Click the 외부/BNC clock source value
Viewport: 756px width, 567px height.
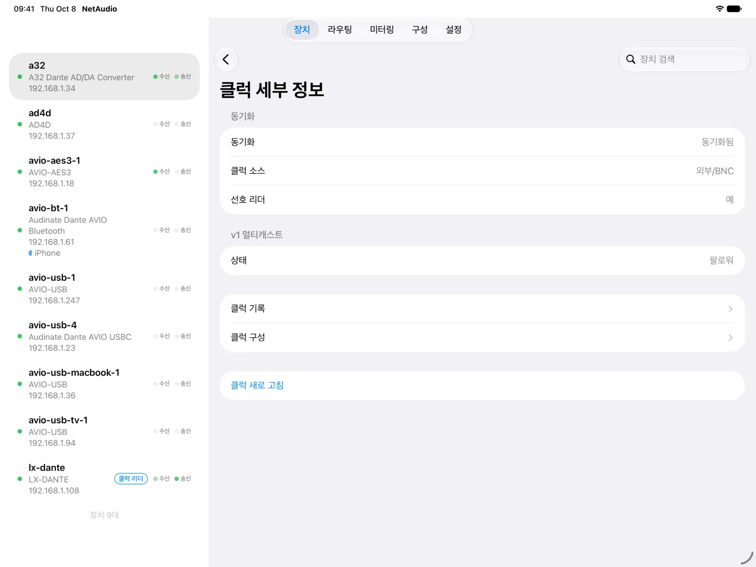[x=714, y=171]
